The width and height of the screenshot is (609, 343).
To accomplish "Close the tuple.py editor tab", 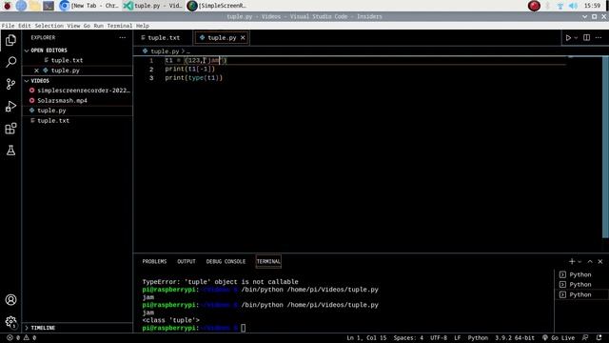I will point(243,38).
